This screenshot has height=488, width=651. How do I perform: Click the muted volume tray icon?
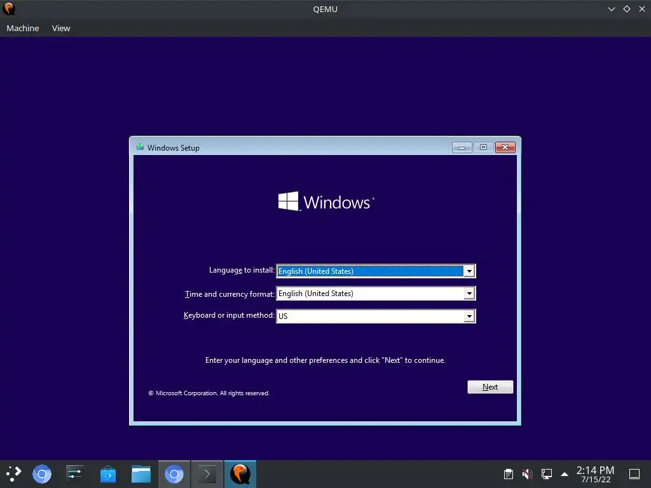pyautogui.click(x=527, y=474)
